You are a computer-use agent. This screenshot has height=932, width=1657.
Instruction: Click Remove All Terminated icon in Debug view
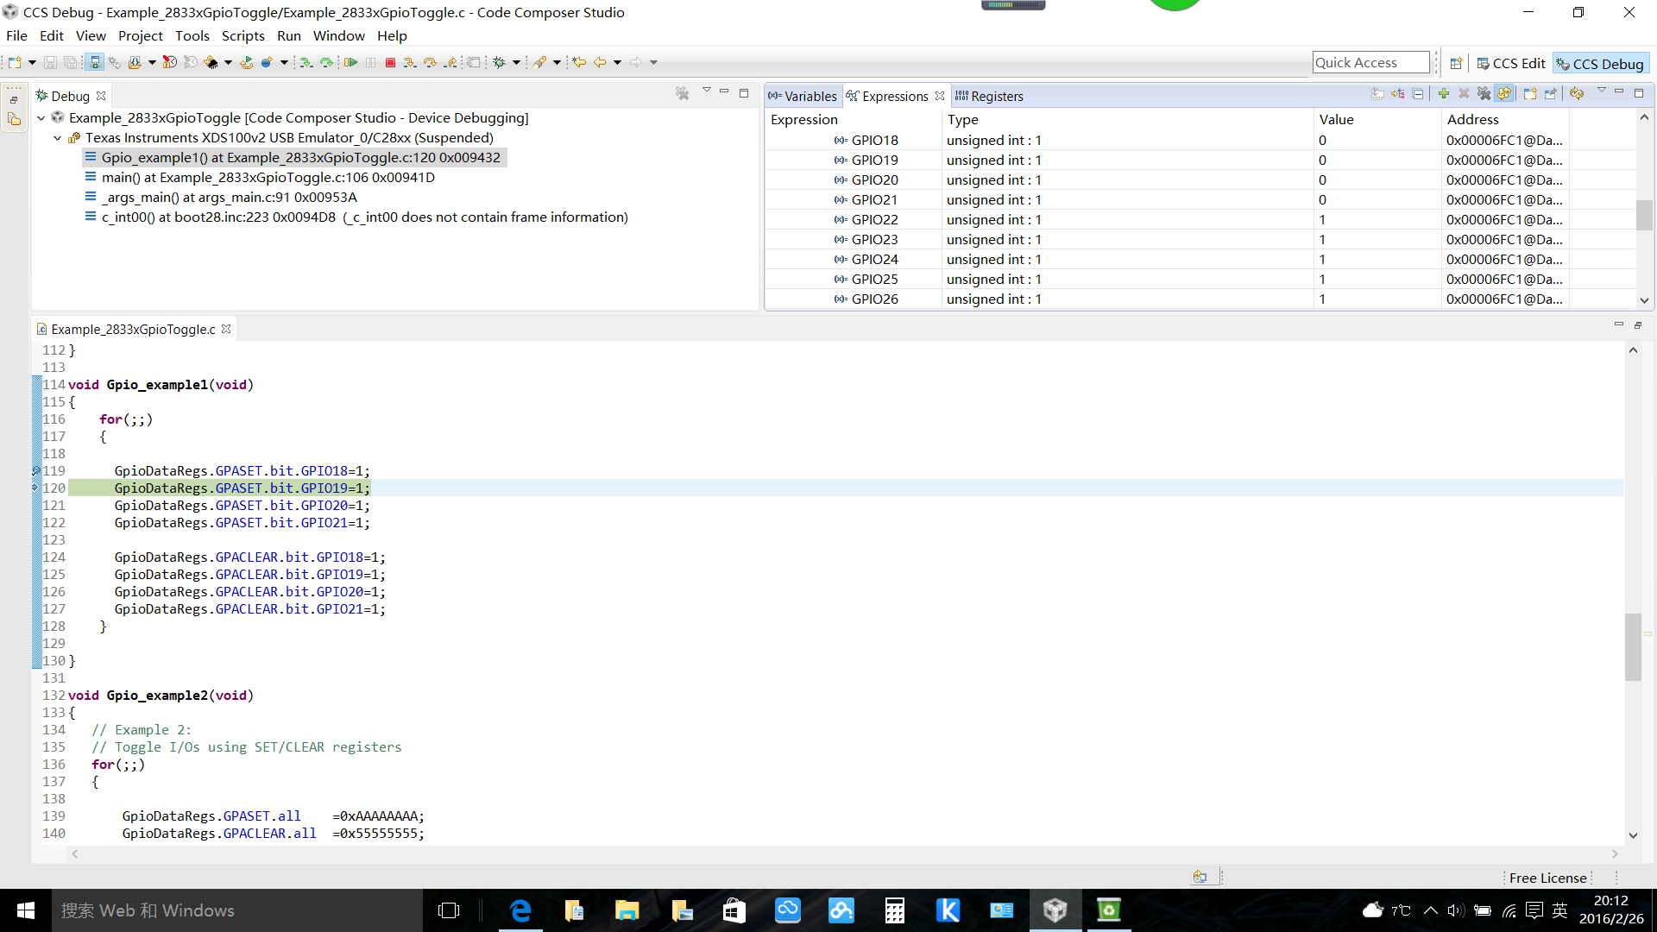(682, 93)
